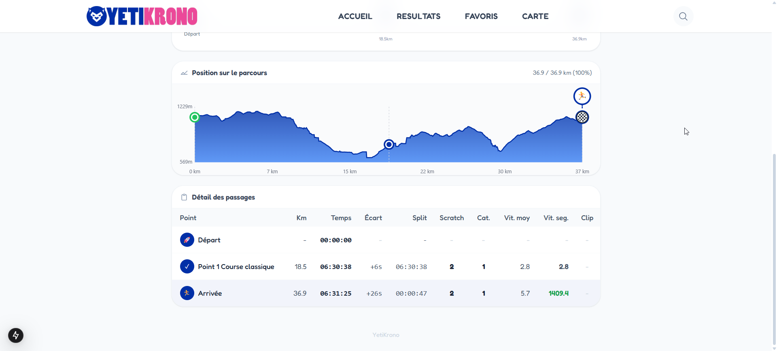Click the runner icon beside Arrivée
This screenshot has width=777, height=351.
(187, 293)
